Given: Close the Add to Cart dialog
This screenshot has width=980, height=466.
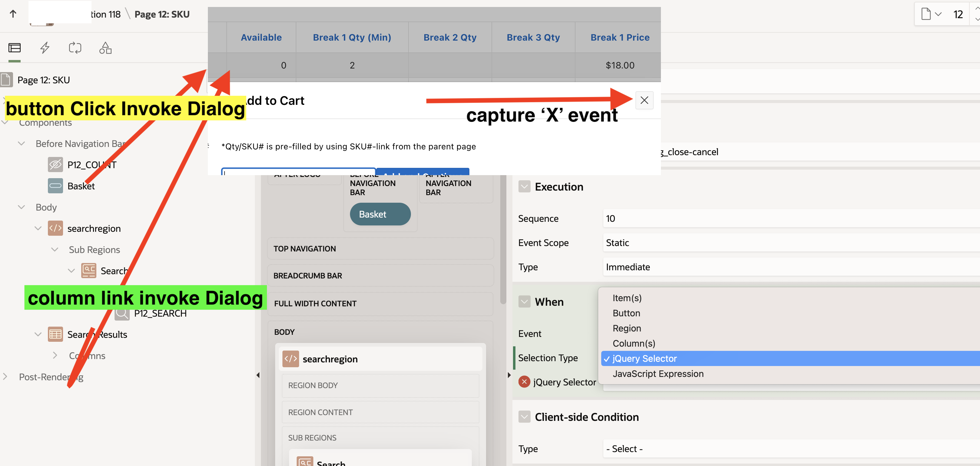Looking at the screenshot, I should 644,100.
